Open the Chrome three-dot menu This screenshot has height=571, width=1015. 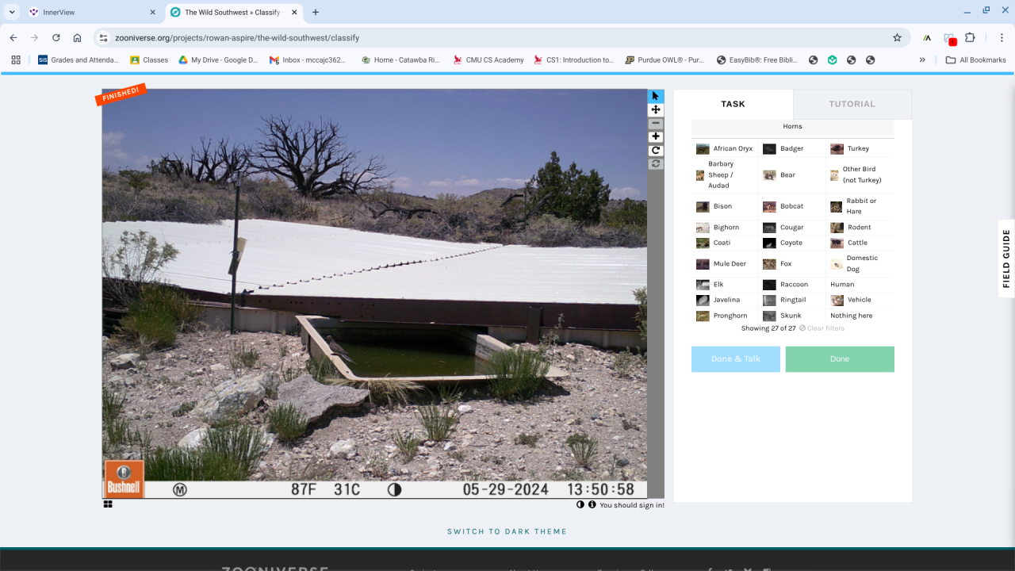point(1002,37)
